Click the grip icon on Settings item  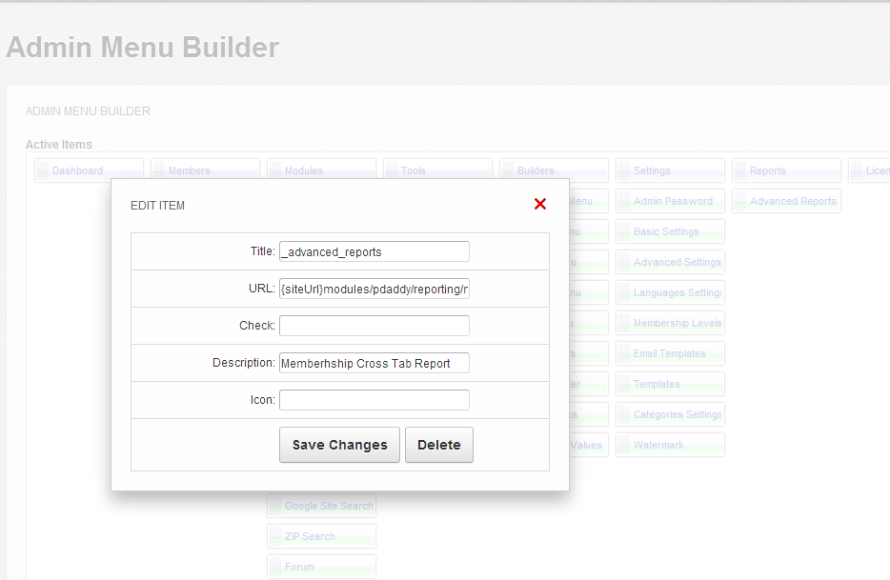coord(624,171)
